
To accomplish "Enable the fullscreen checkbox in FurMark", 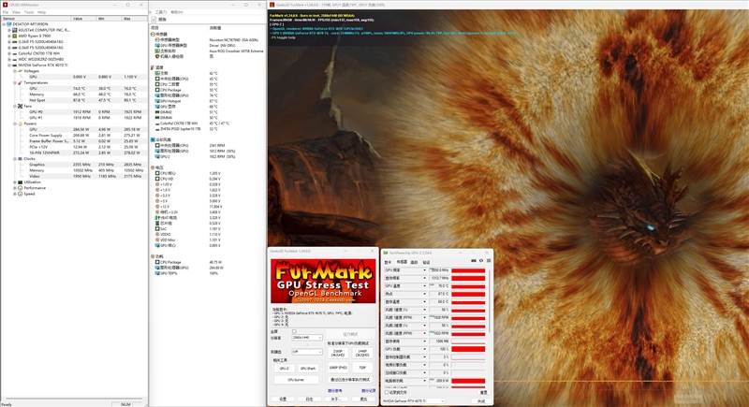I will (x=294, y=331).
